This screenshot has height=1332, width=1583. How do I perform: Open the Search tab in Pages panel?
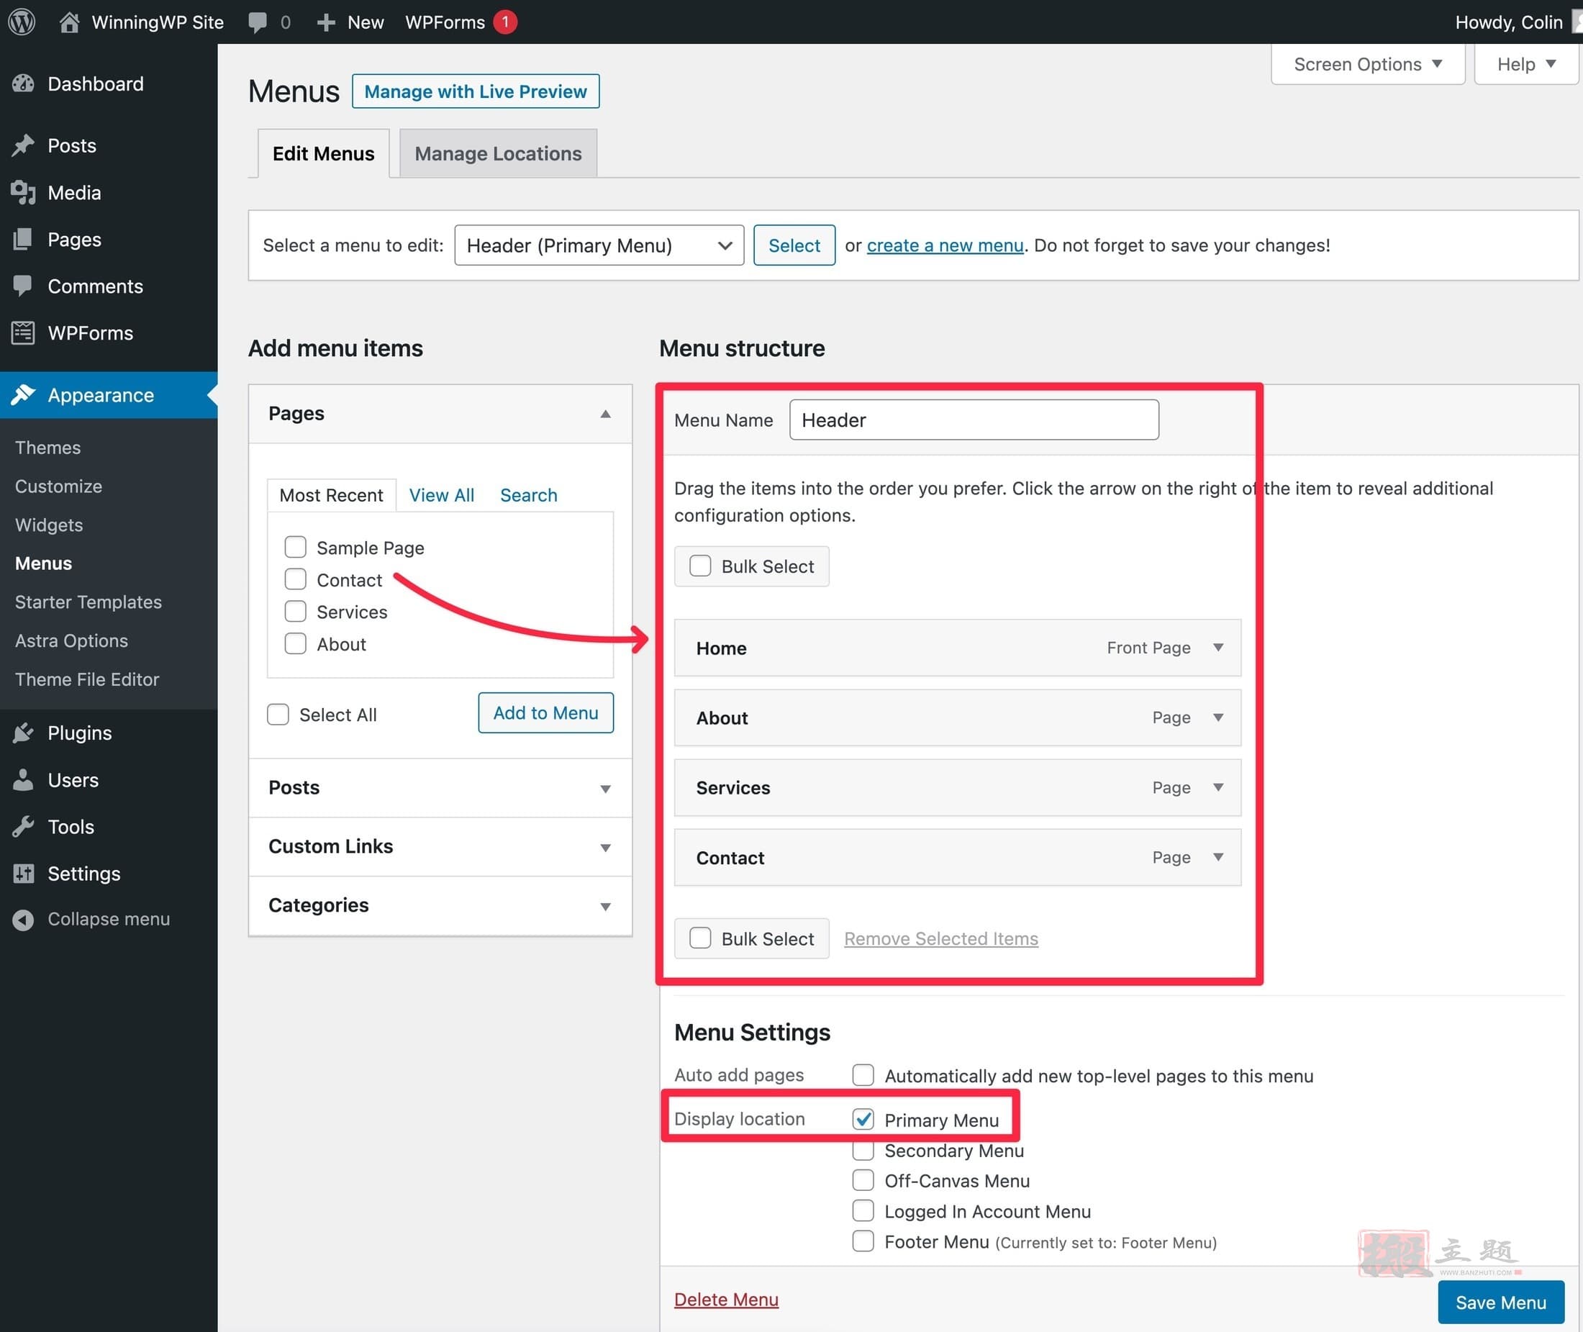pos(528,495)
